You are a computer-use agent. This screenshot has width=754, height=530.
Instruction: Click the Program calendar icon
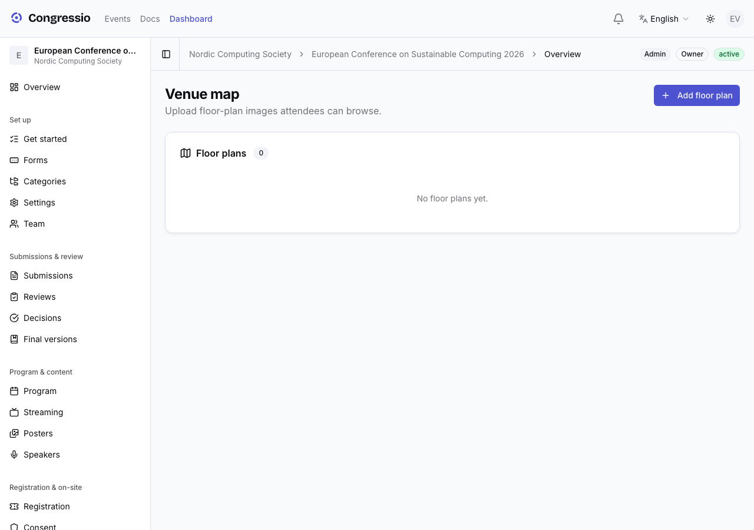tap(14, 391)
